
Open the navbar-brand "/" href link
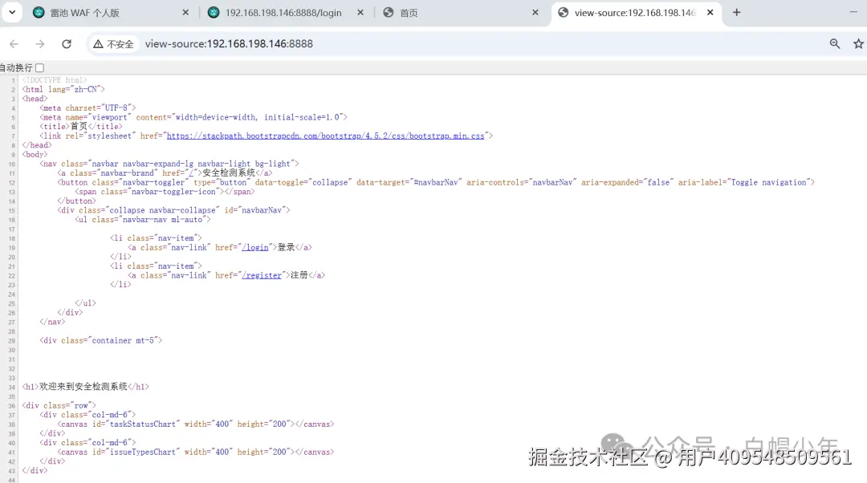191,173
